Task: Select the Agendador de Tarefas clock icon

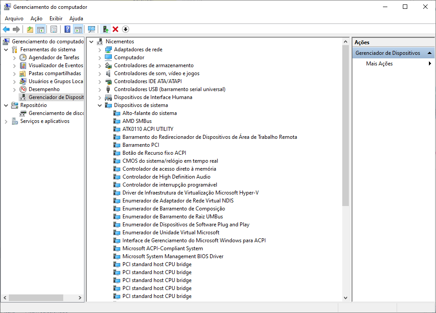Action: pos(23,57)
